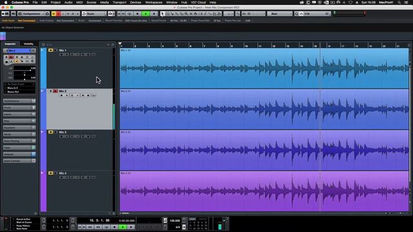
Task: Click the toolbar Stop button
Action: (x=137, y=14)
